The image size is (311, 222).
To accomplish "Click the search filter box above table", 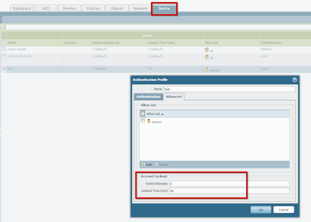I will click(158, 27).
